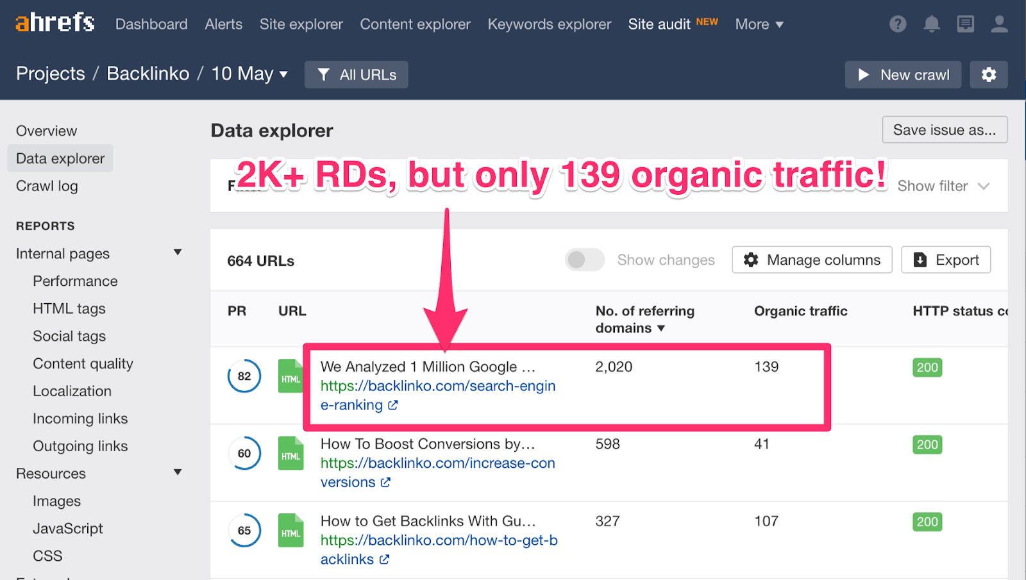This screenshot has height=580, width=1026.
Task: Expand the Show filter panel
Action: click(943, 186)
